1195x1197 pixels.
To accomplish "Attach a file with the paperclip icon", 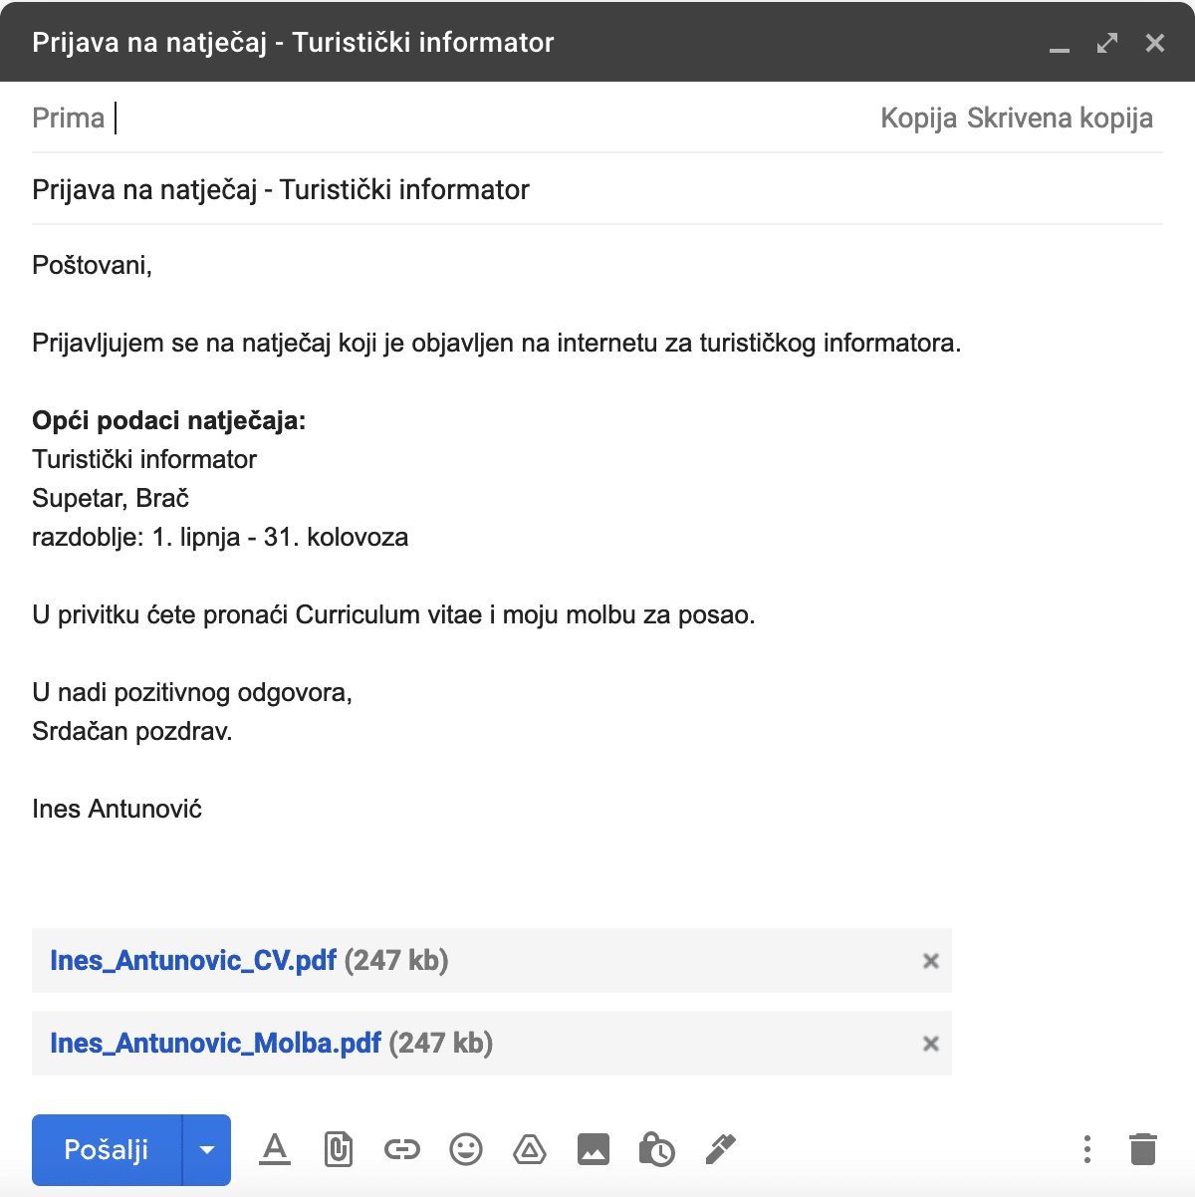I will [339, 1149].
